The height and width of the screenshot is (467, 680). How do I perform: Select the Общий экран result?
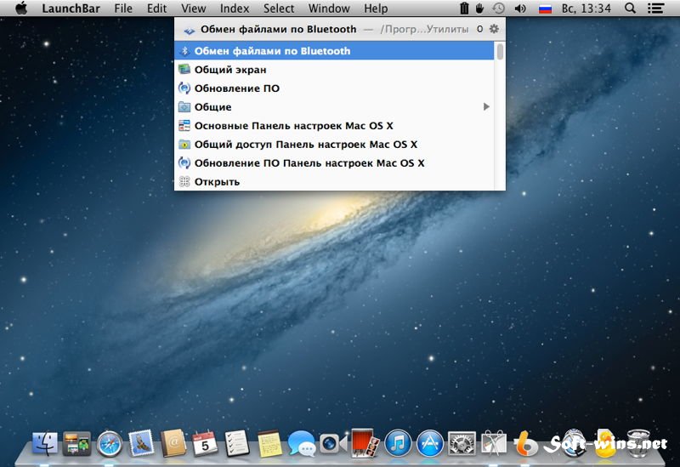(334, 70)
